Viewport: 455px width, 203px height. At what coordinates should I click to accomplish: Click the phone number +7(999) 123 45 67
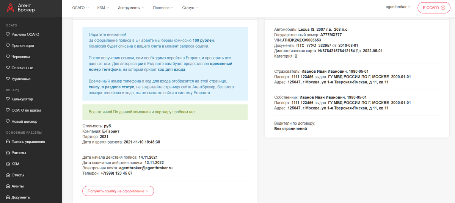point(116,173)
